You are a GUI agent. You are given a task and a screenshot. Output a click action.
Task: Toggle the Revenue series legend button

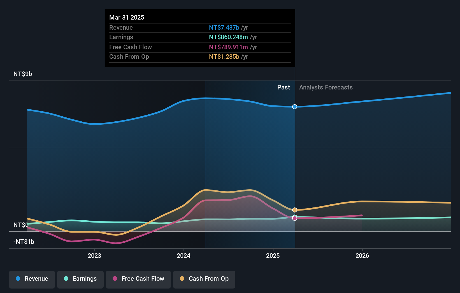32,279
